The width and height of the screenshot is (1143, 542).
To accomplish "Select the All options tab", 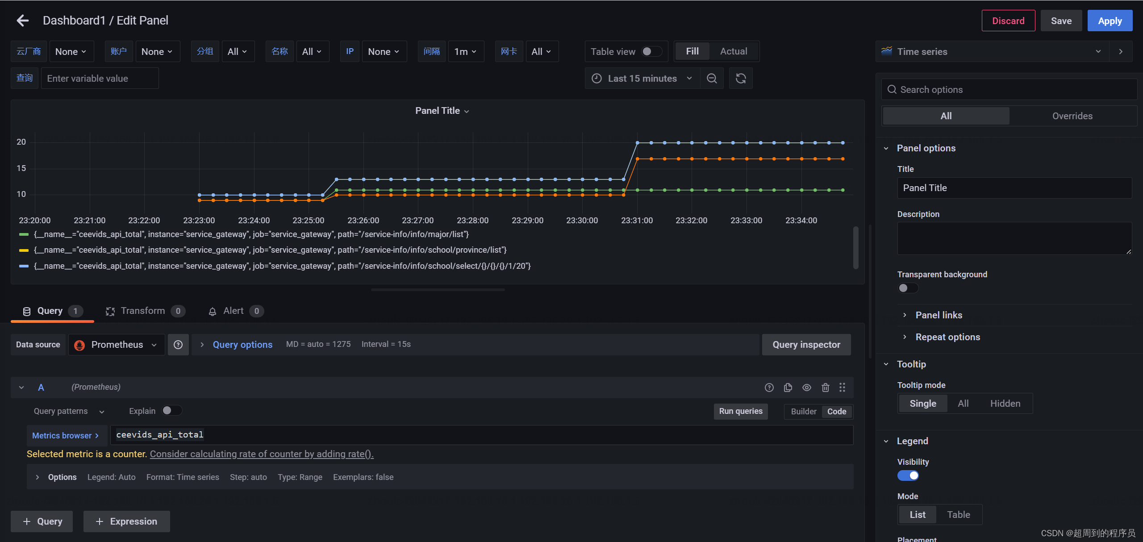I will pos(946,116).
